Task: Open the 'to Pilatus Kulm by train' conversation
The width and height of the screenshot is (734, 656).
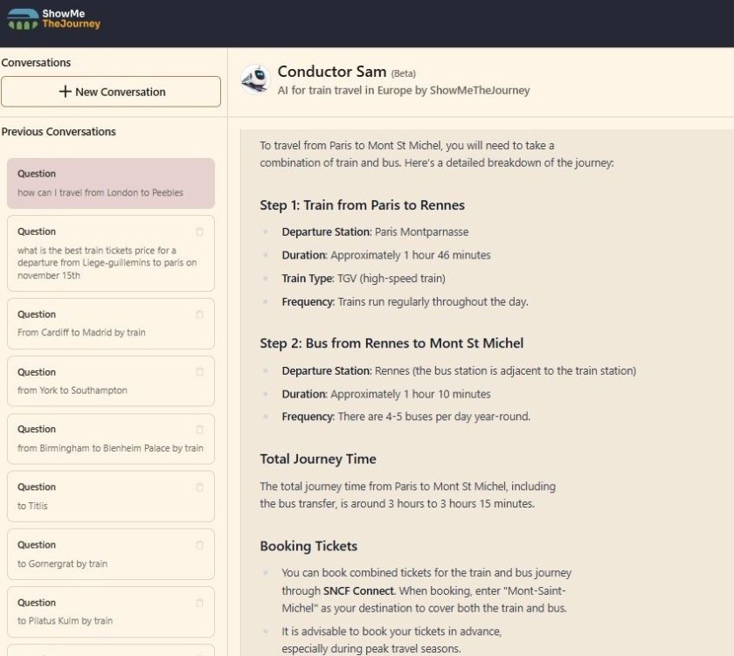Action: pyautogui.click(x=111, y=612)
